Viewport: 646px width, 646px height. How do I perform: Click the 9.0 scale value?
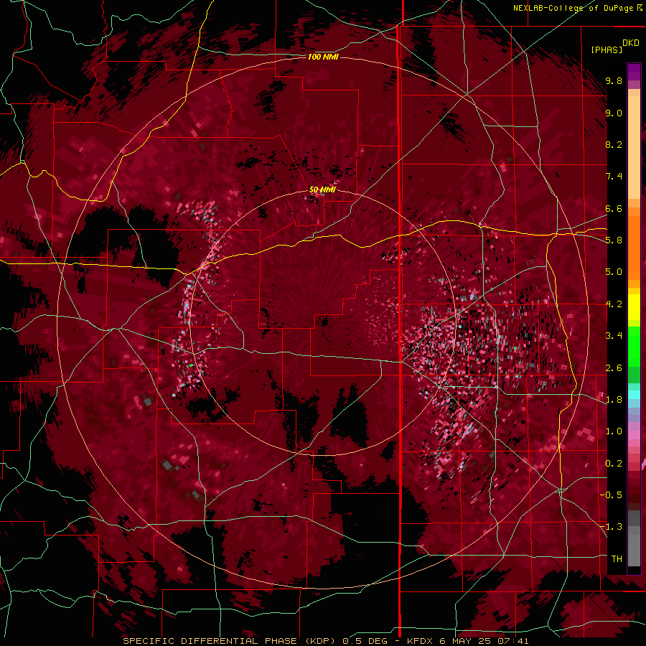tap(614, 113)
